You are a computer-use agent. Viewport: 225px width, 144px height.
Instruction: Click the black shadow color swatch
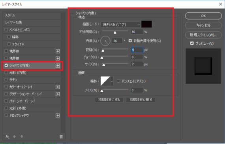tap(146, 24)
